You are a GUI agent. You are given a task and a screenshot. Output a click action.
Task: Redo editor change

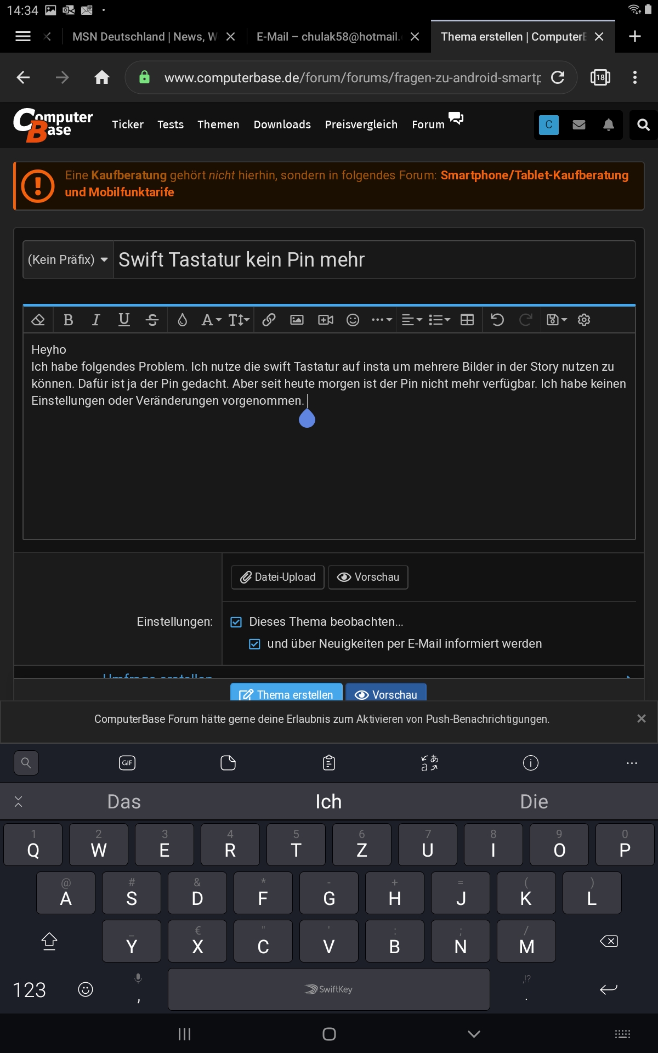[525, 320]
